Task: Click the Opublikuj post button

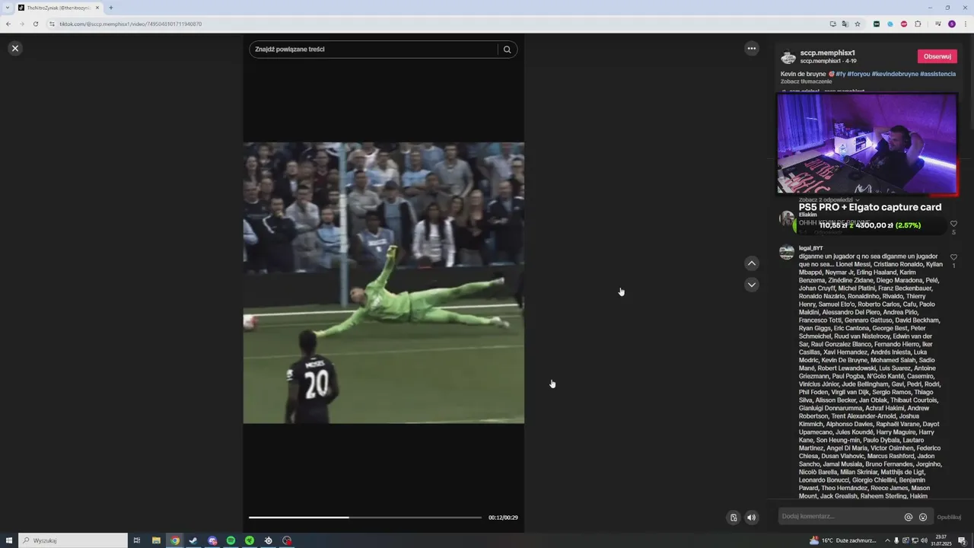Action: [949, 517]
